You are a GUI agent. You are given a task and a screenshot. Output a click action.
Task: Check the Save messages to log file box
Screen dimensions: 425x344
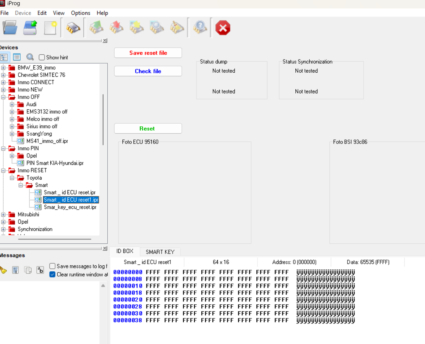coord(53,266)
